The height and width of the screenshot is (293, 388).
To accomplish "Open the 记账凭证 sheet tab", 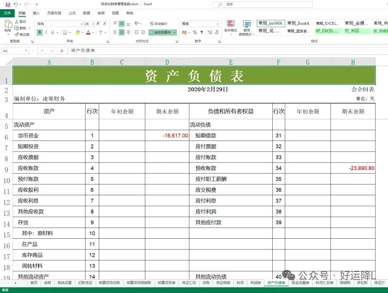I will pyautogui.click(x=85, y=283).
